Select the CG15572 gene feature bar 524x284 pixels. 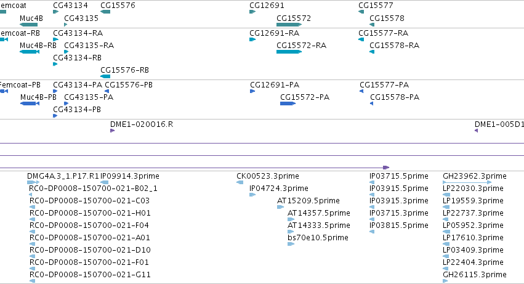(289, 25)
